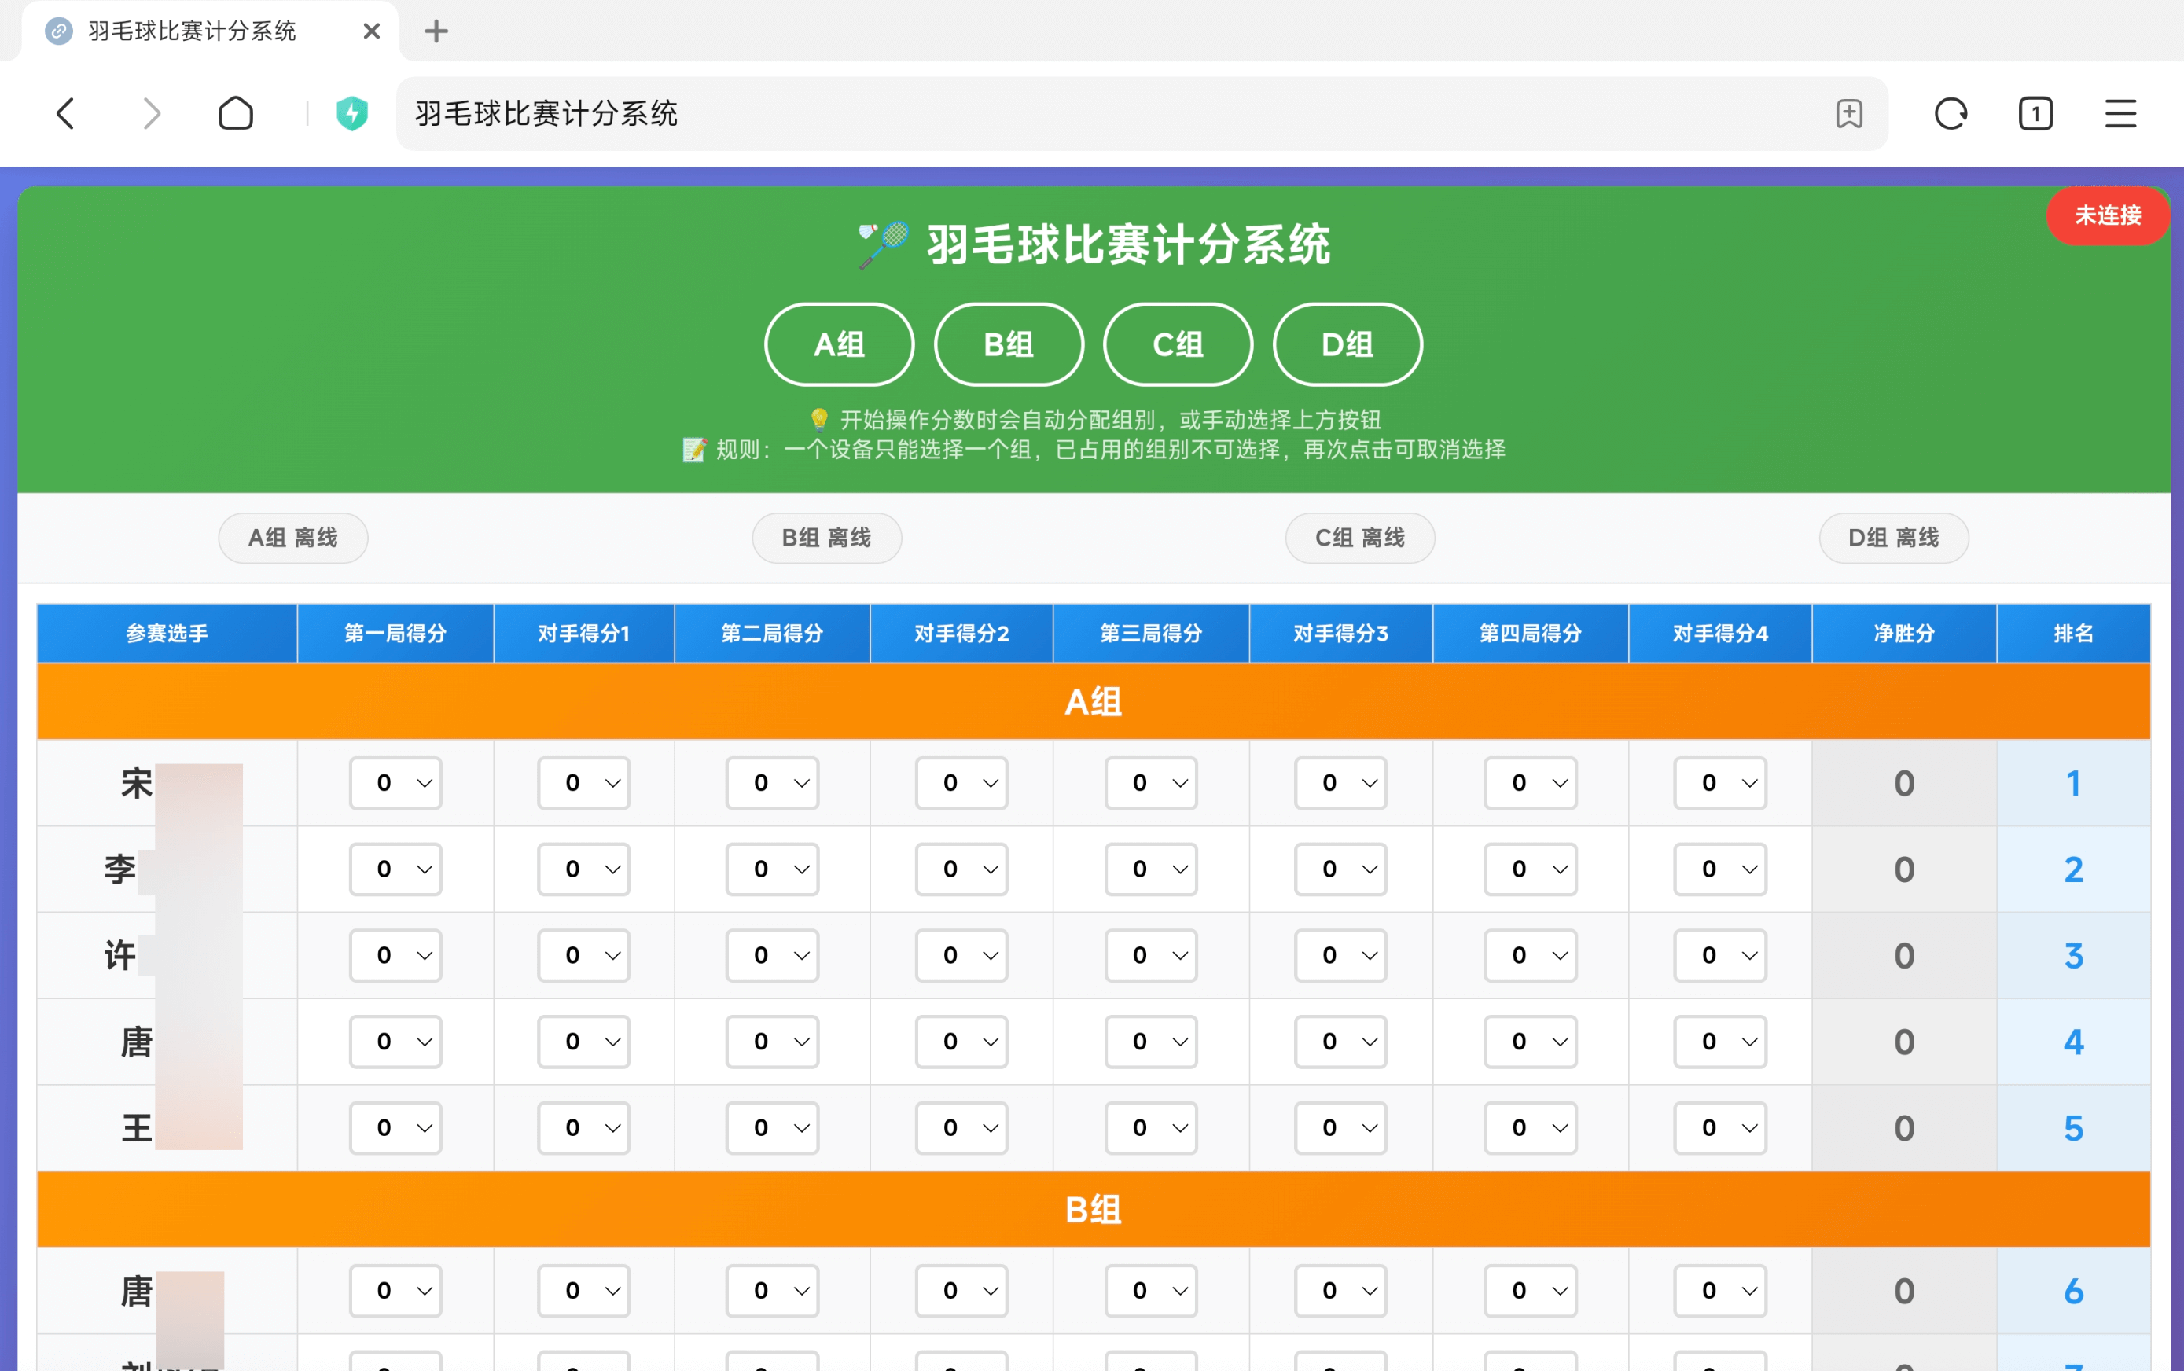This screenshot has width=2184, height=1371.
Task: Toggle selection of the D组 group button
Action: pos(1345,344)
